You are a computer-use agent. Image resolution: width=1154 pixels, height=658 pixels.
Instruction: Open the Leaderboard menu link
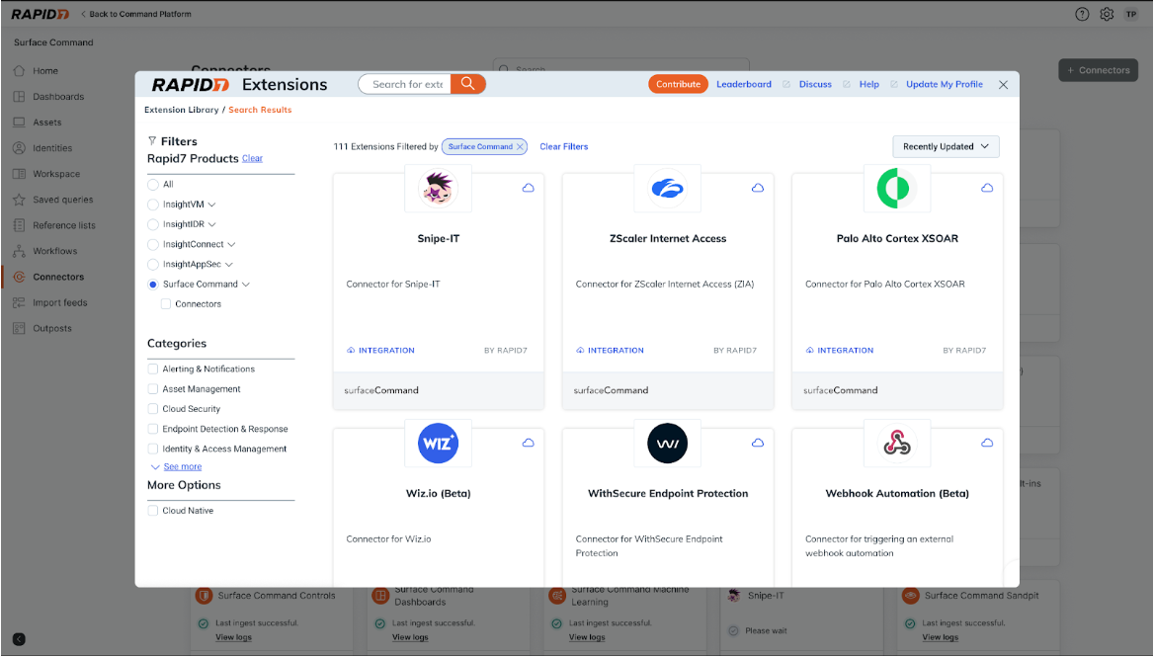coord(743,84)
